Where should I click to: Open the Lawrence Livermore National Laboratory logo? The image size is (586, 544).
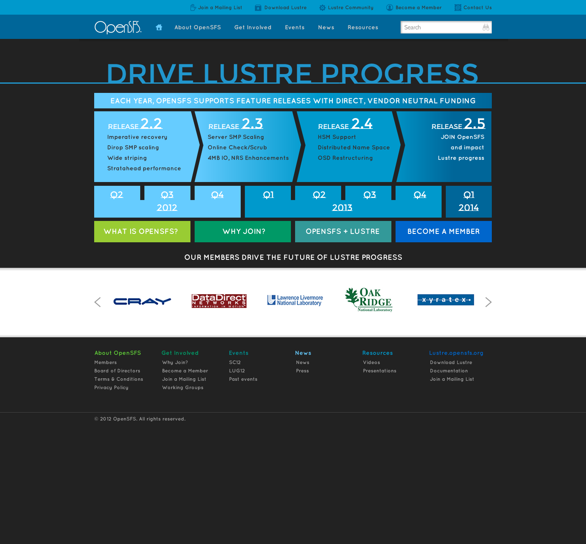(x=295, y=300)
